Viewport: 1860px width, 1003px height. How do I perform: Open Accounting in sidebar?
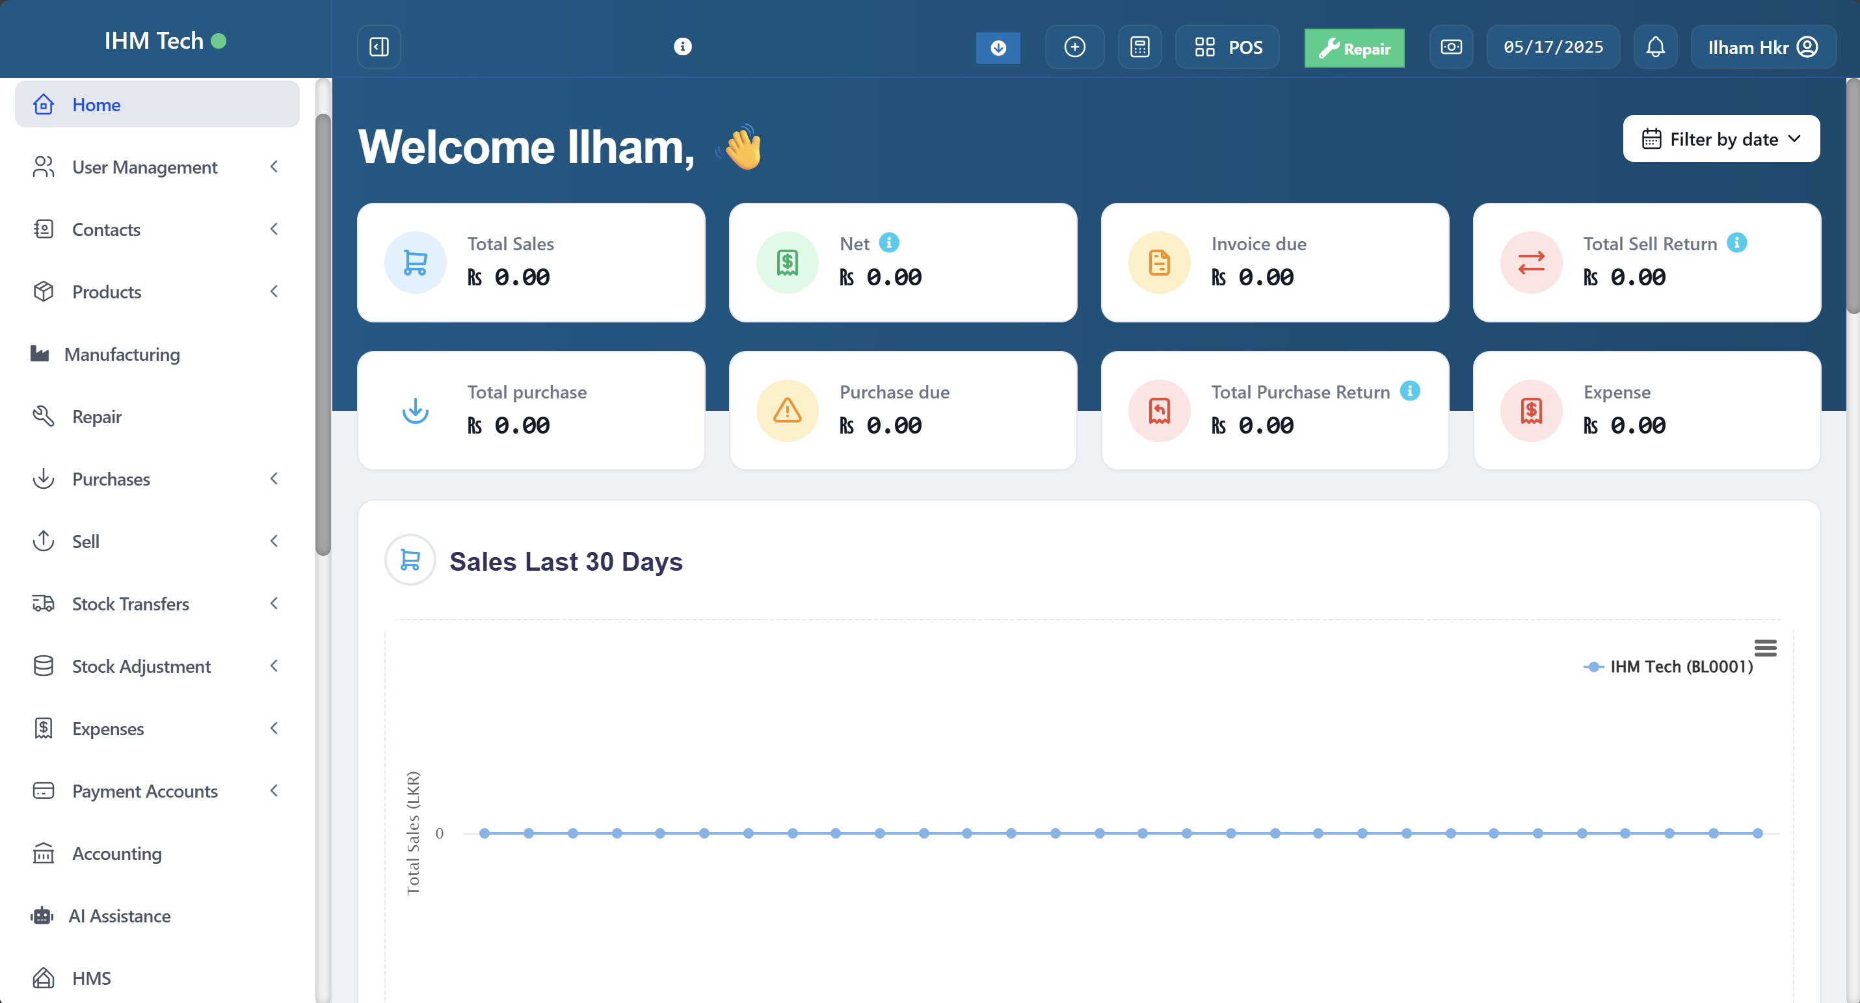click(157, 853)
